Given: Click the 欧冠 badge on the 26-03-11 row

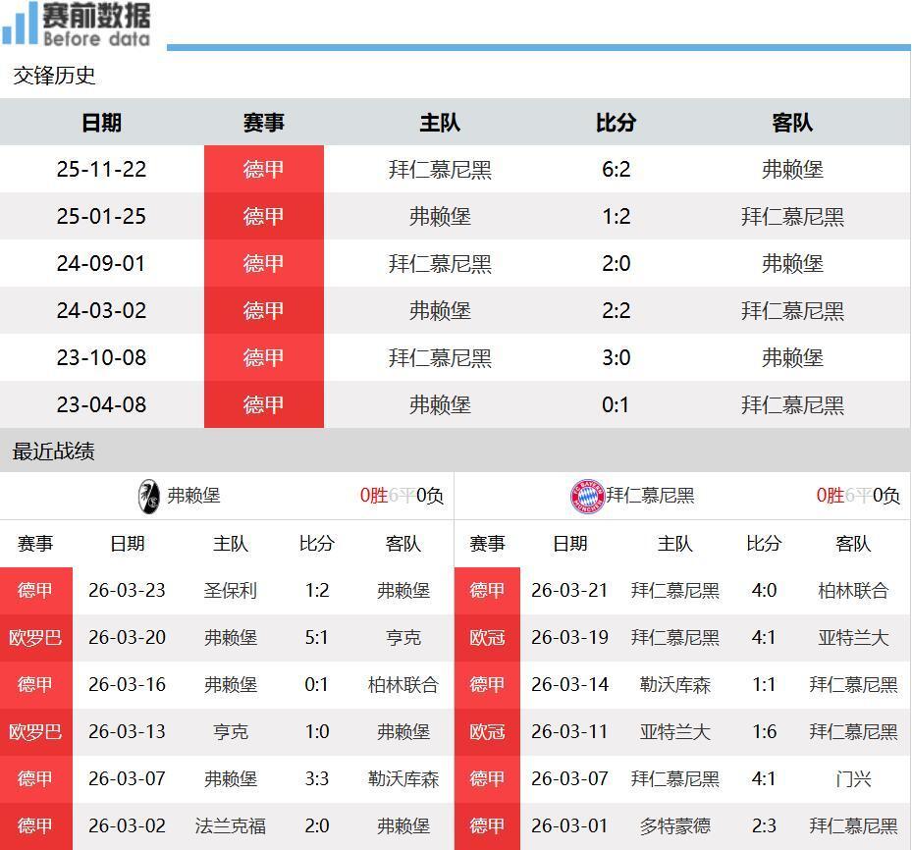Looking at the screenshot, I should [x=488, y=731].
